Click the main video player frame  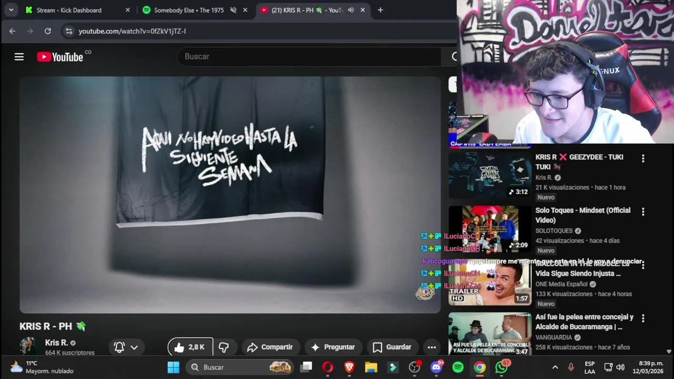230,195
